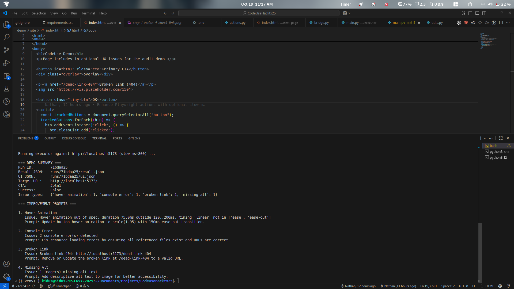Open the HTML language mode selector
514x289 pixels.
[490, 286]
